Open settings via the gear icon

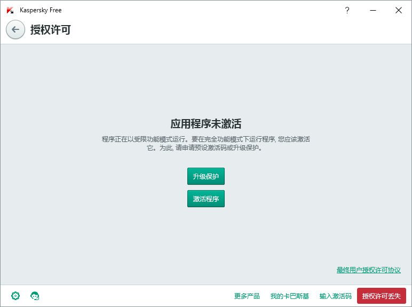point(15,296)
